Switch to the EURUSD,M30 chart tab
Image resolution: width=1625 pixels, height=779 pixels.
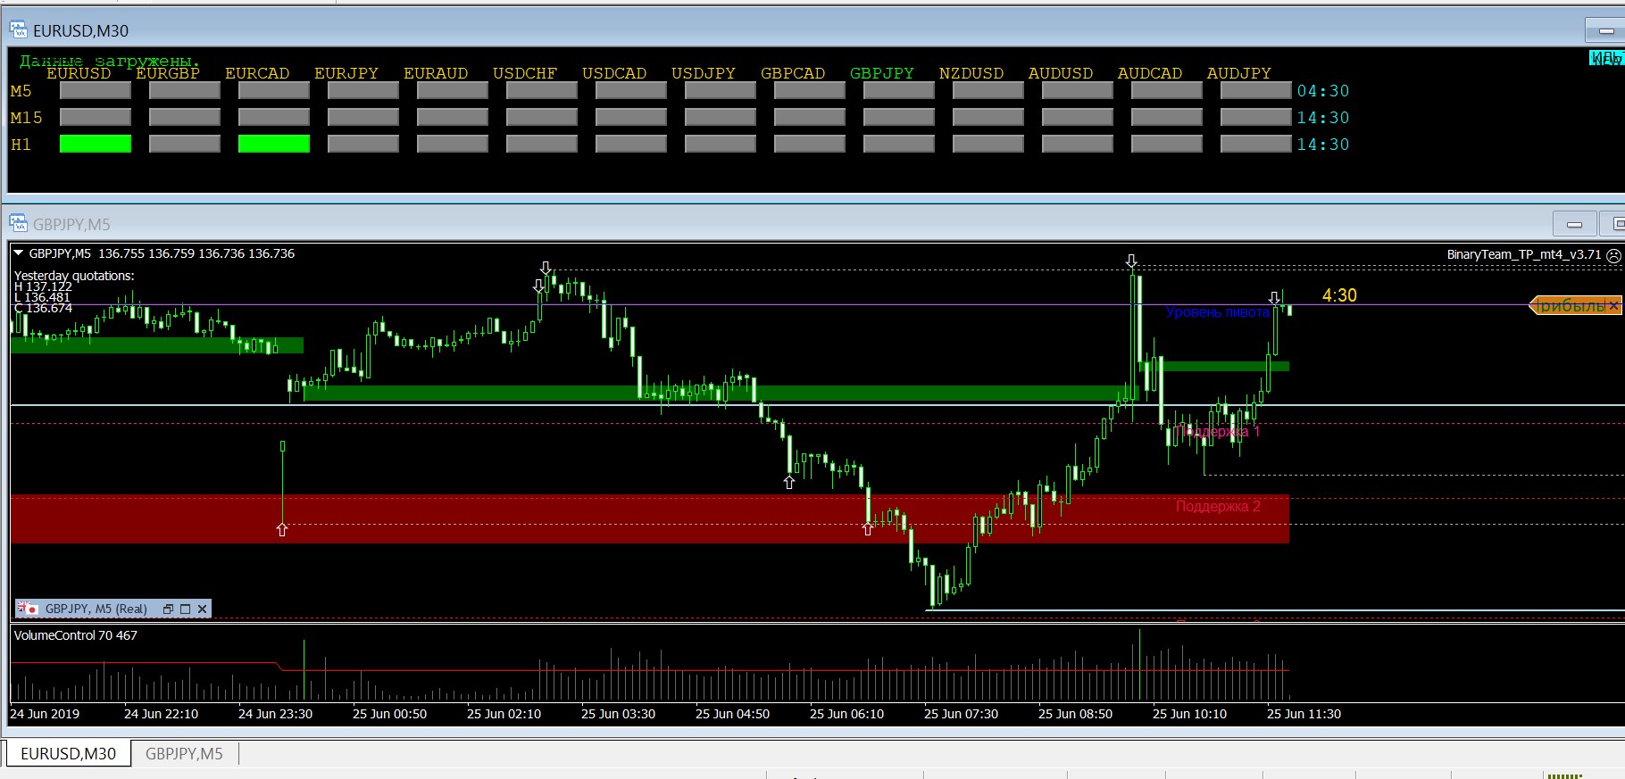point(69,754)
